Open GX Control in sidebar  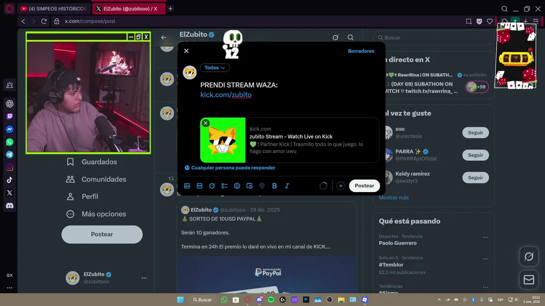point(9,275)
